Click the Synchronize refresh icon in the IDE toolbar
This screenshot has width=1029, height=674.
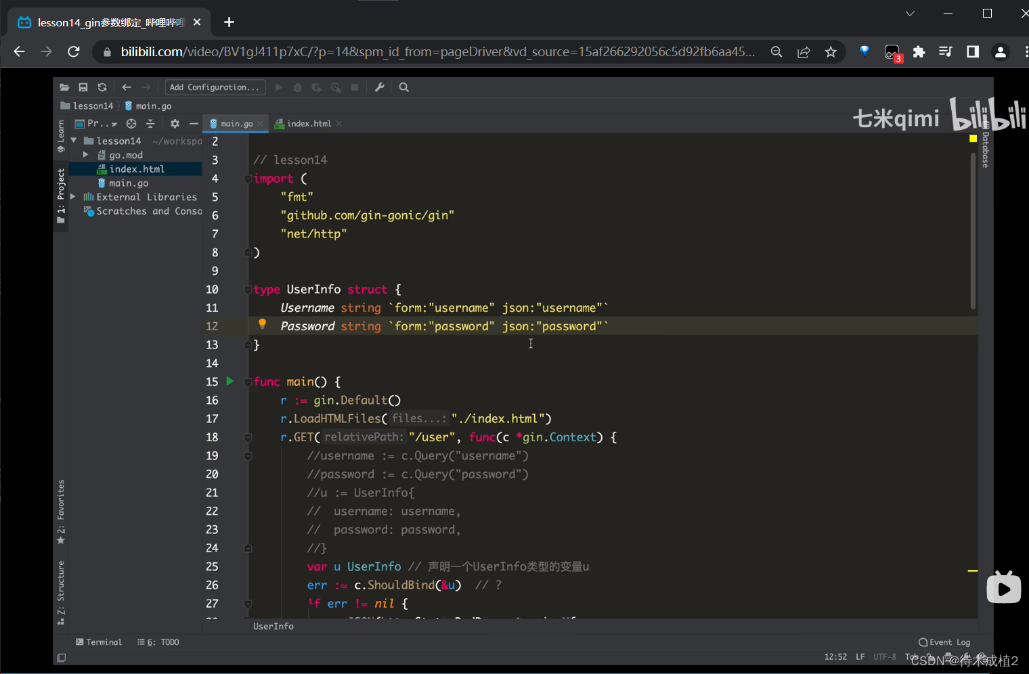point(102,87)
